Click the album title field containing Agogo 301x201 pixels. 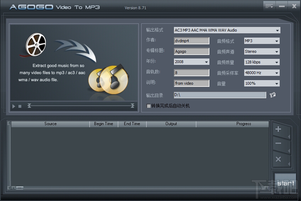[x=192, y=51]
